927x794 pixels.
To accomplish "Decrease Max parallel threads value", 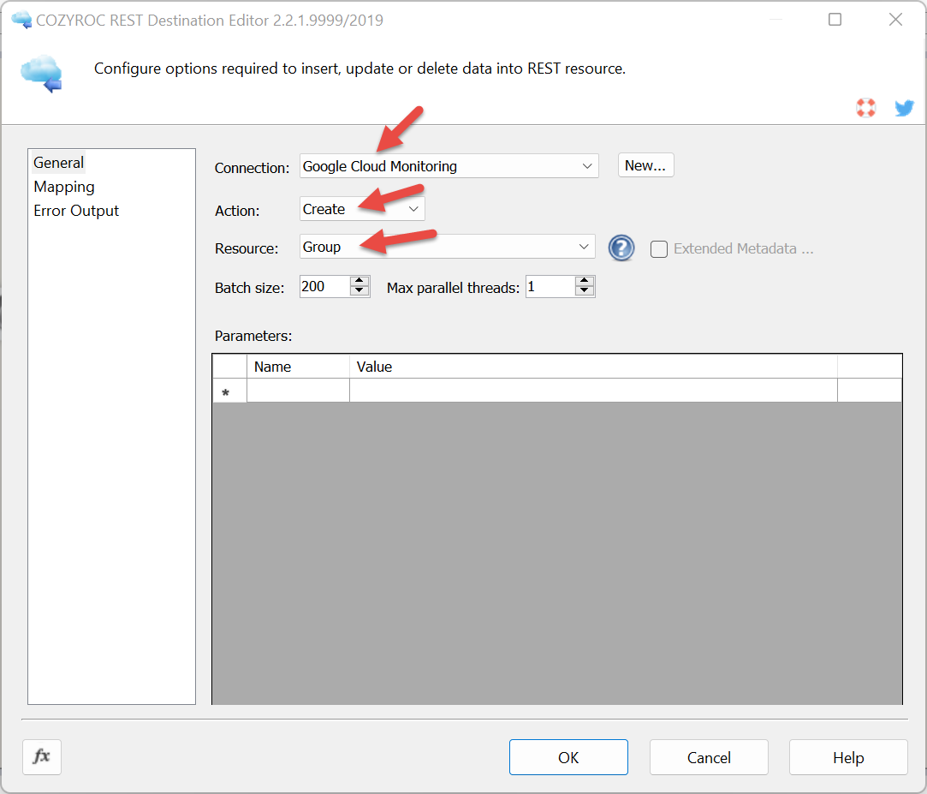I will pyautogui.click(x=584, y=291).
